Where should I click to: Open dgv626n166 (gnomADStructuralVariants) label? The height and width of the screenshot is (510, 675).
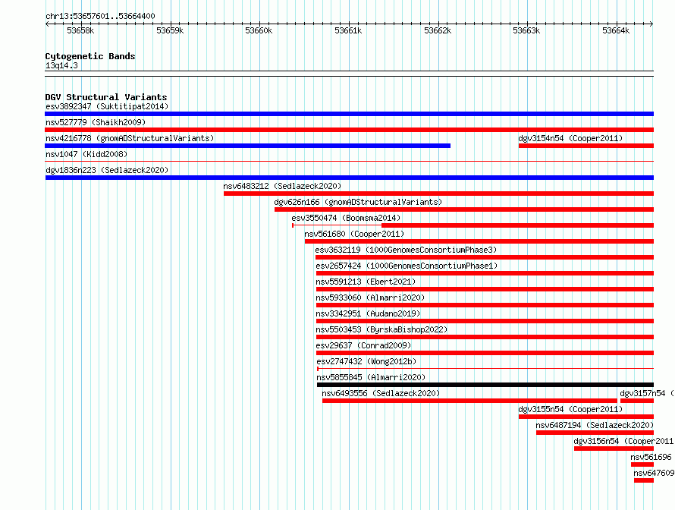coord(358,202)
